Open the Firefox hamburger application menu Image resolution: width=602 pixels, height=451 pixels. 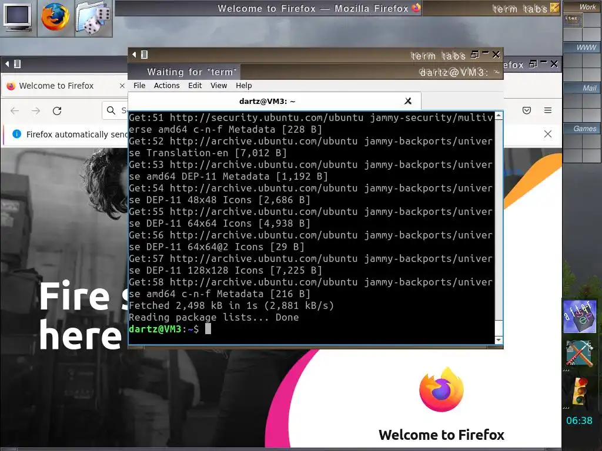548,110
